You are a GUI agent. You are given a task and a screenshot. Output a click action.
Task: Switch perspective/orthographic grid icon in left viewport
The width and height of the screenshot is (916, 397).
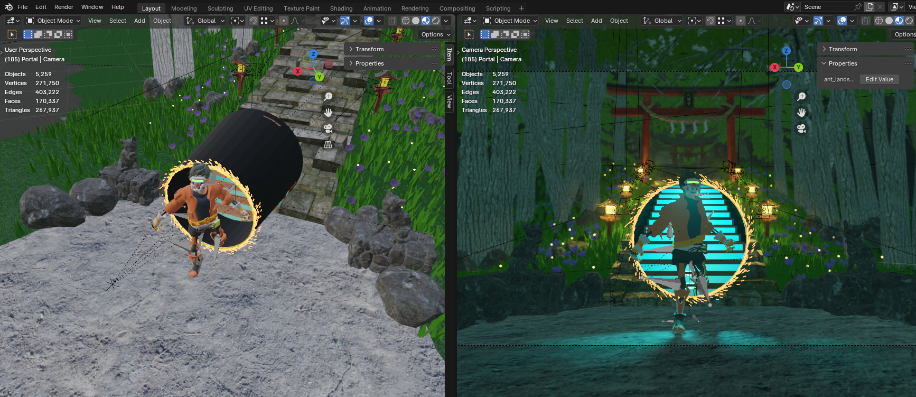(x=328, y=144)
